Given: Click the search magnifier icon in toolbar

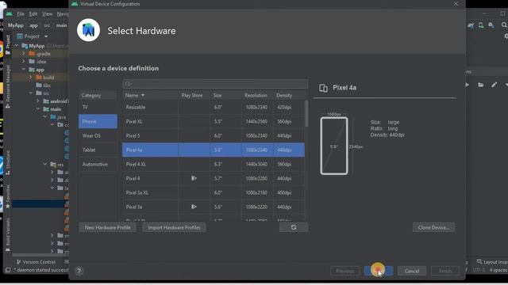Looking at the screenshot, I should [x=504, y=25].
